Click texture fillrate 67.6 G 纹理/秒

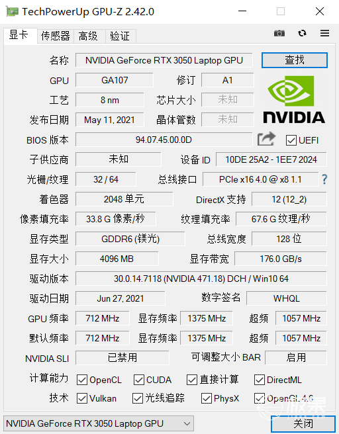click(281, 219)
